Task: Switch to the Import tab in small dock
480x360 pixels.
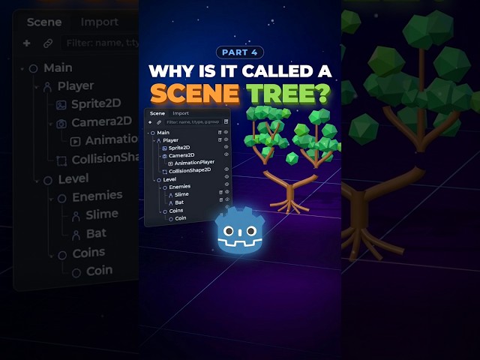Action: (181, 113)
